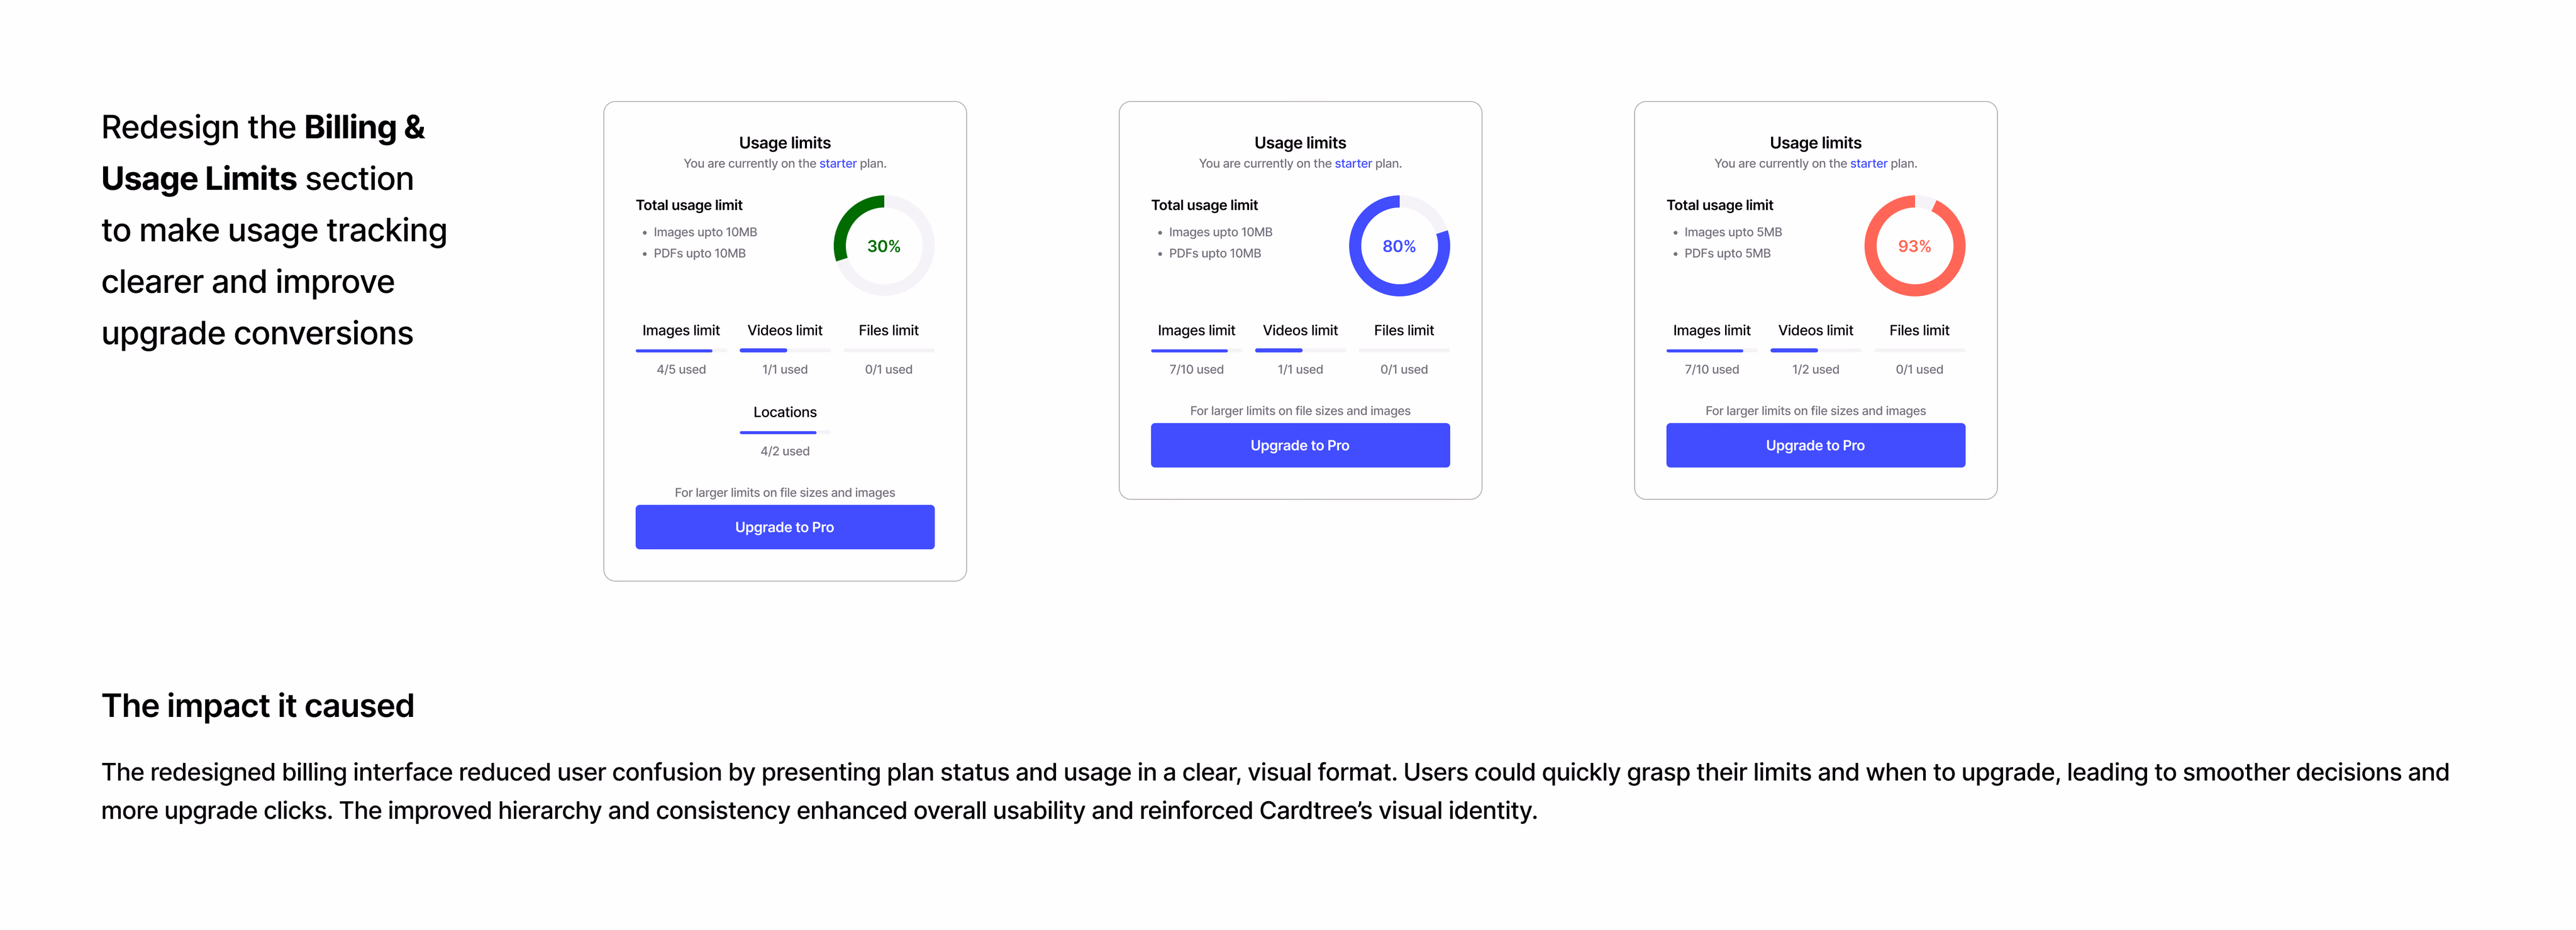
Task: Click Upgrade to Pro in the 30% card
Action: (784, 527)
